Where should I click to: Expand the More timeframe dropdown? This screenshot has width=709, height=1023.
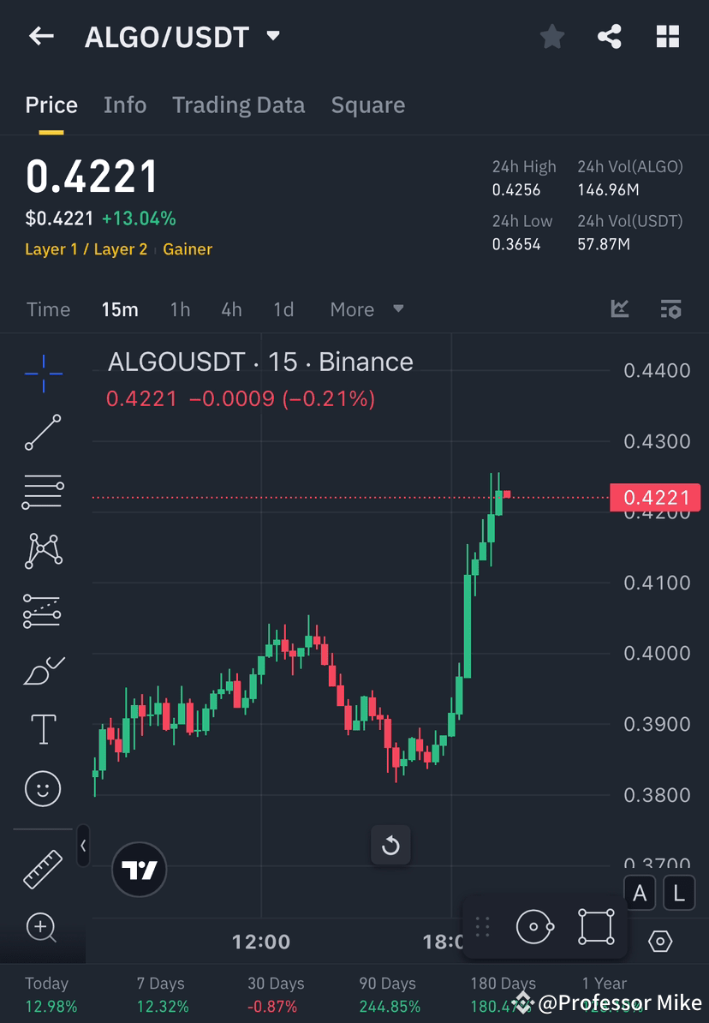coord(366,309)
